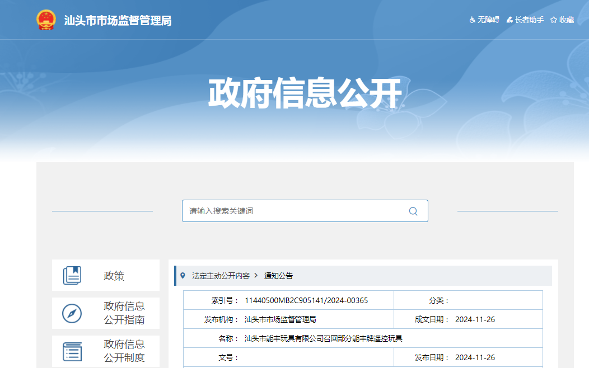The width and height of the screenshot is (589, 368).
Task: Open 政府信息公开指南 in the sidebar
Action: pyautogui.click(x=124, y=313)
